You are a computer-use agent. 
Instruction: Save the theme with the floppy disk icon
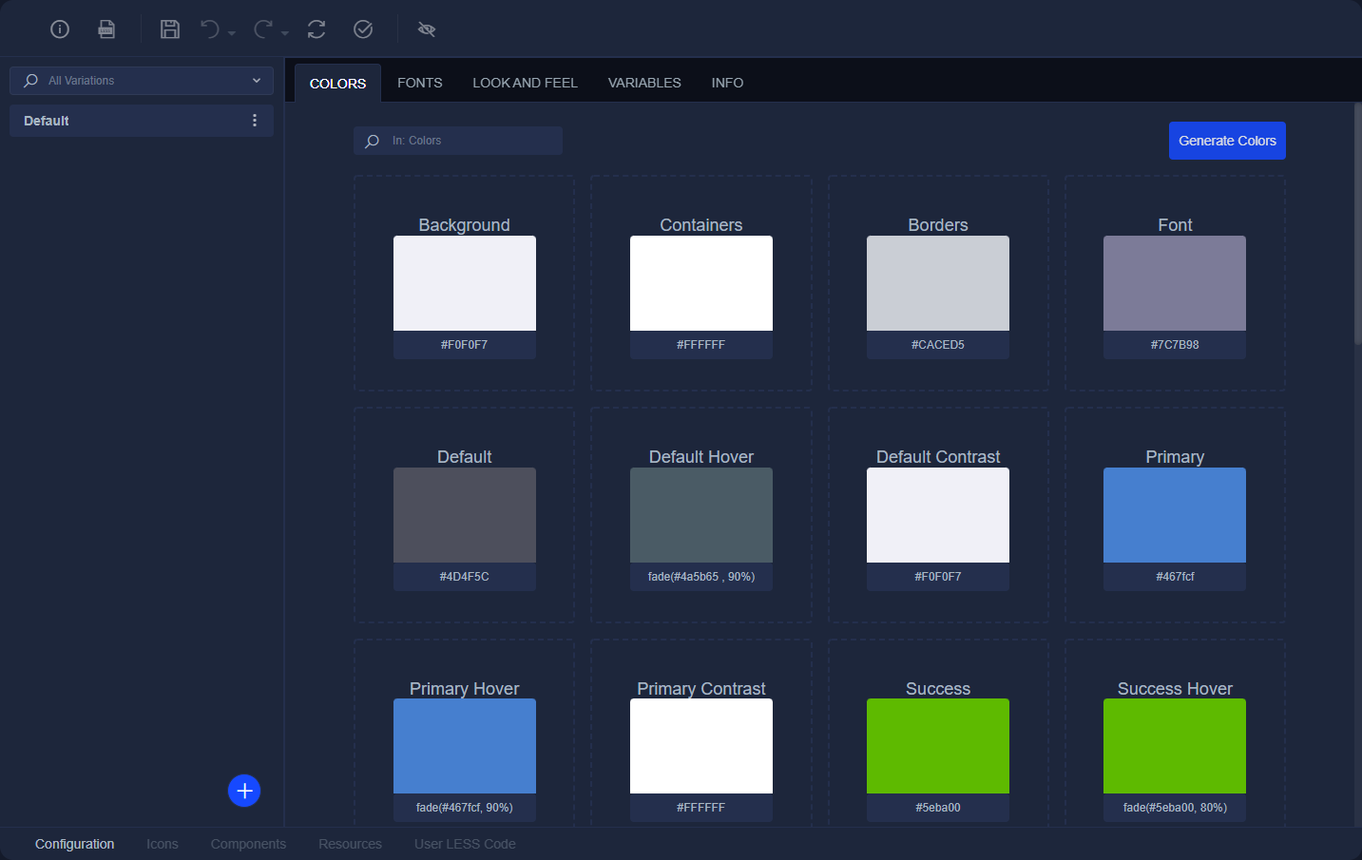pyautogui.click(x=170, y=29)
